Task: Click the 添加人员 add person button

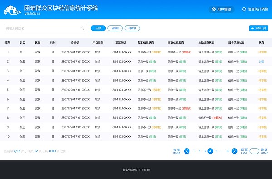Action: click(259, 28)
